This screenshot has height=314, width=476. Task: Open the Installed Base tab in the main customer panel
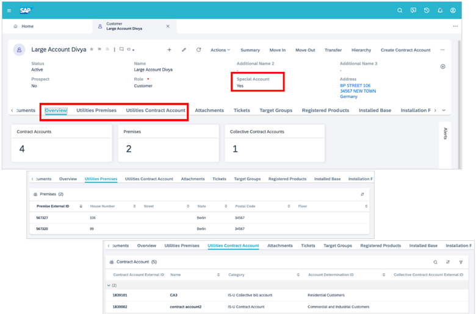tap(375, 110)
